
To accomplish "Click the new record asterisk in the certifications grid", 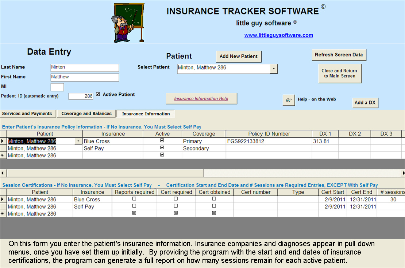I will pos(3,213).
